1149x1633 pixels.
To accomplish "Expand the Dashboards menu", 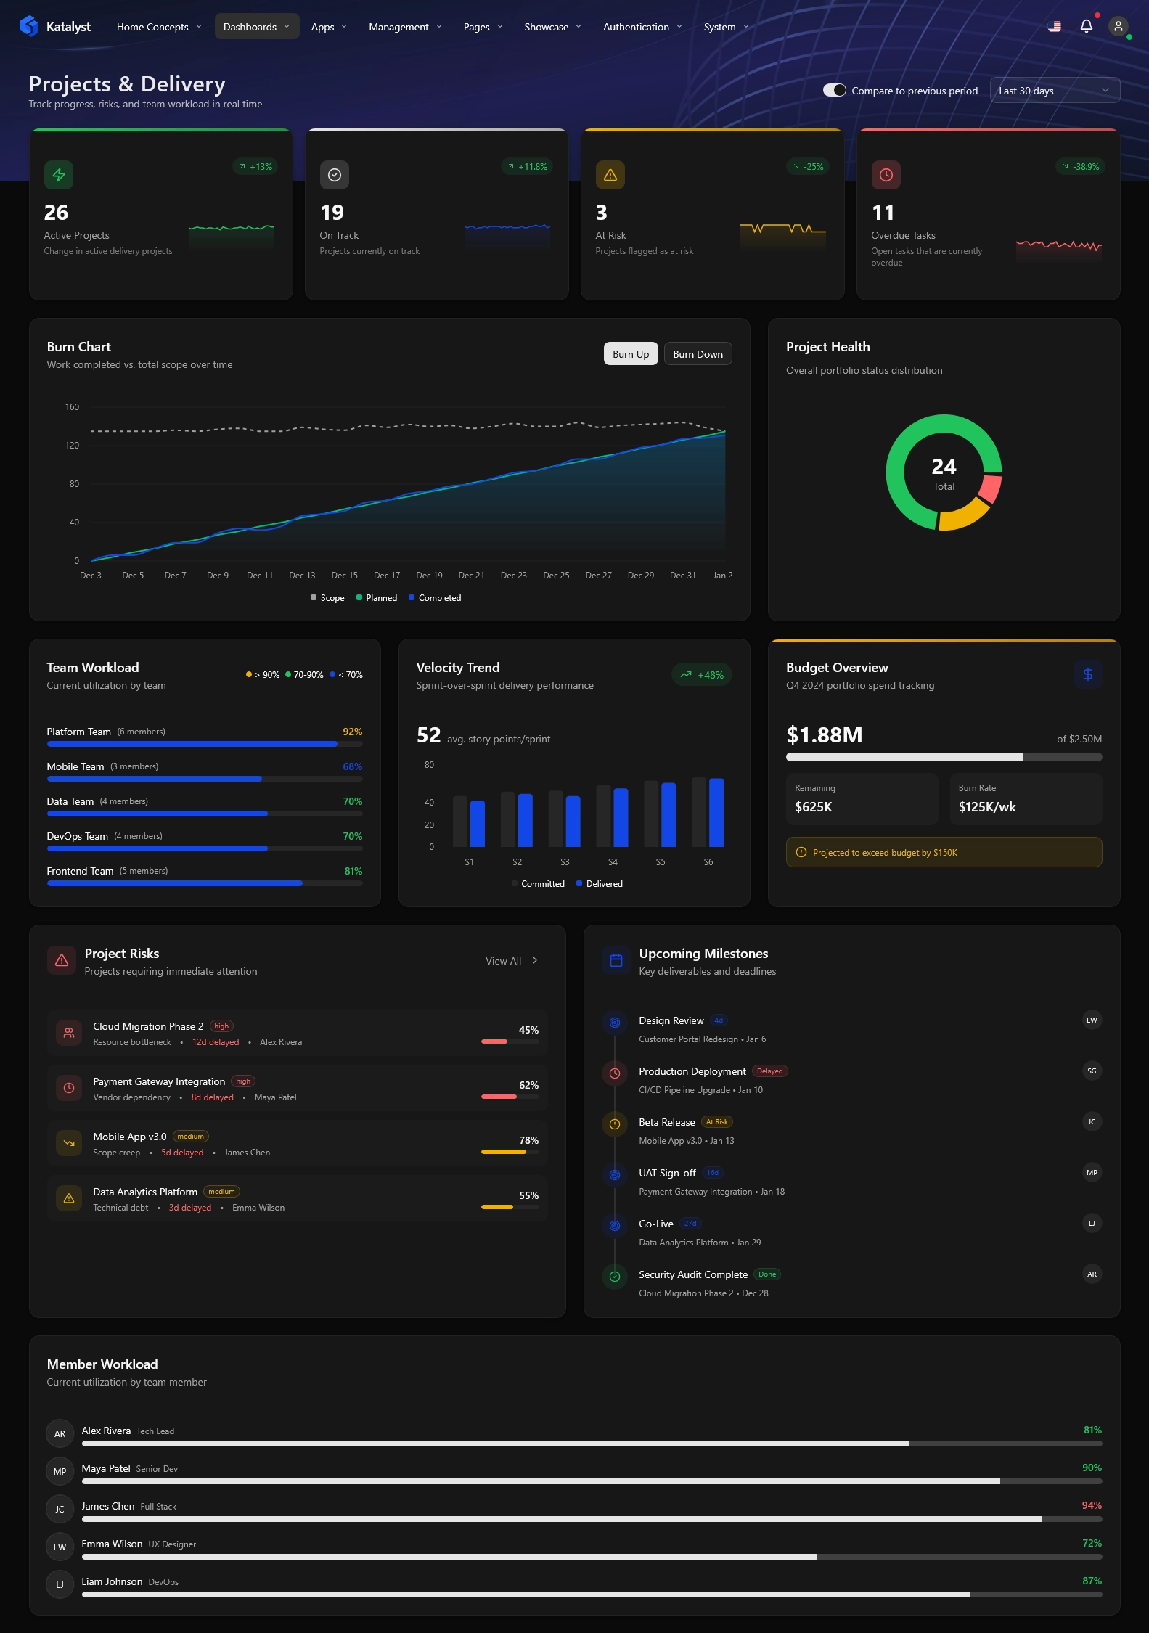I will pyautogui.click(x=256, y=27).
